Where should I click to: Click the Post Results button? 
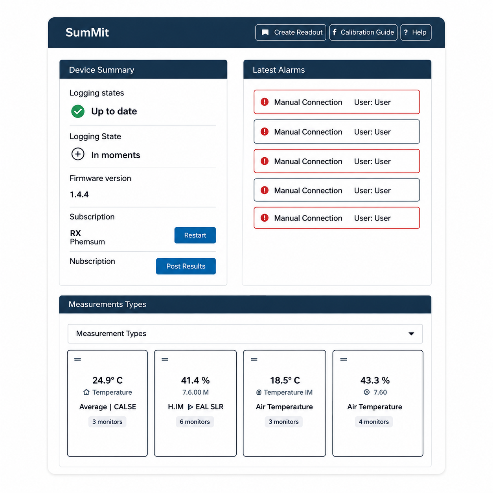[186, 266]
